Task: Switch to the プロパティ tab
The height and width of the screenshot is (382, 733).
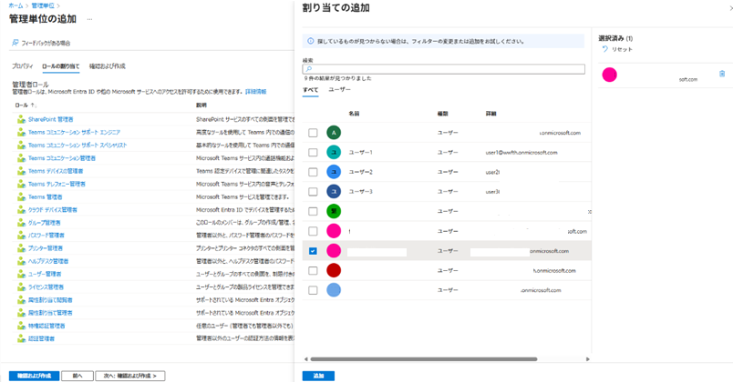Action: click(x=22, y=66)
